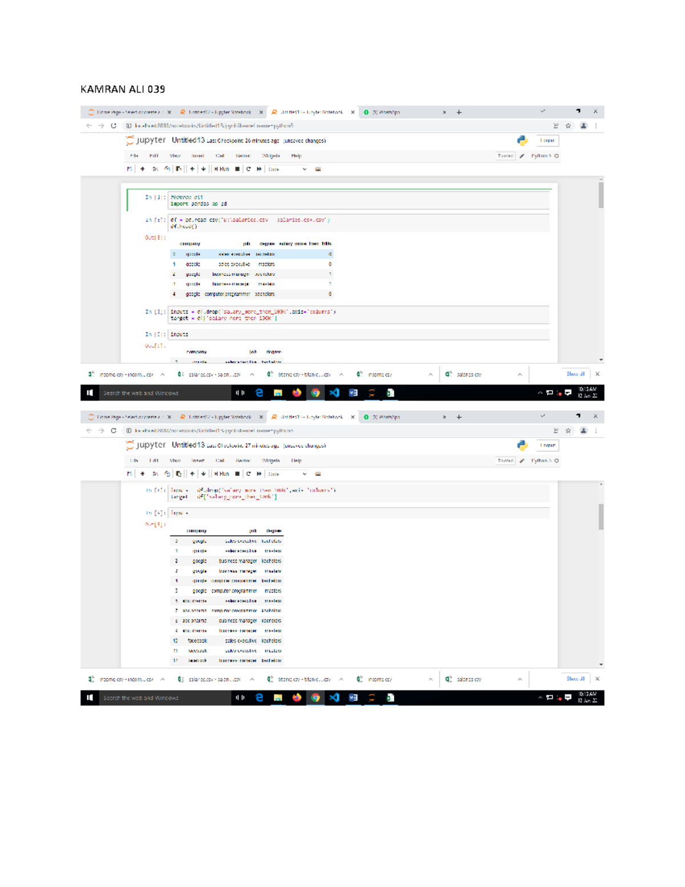Click the stop kernel icon in the bottom notebook toolbar
The width and height of the screenshot is (685, 887).
pos(237,474)
